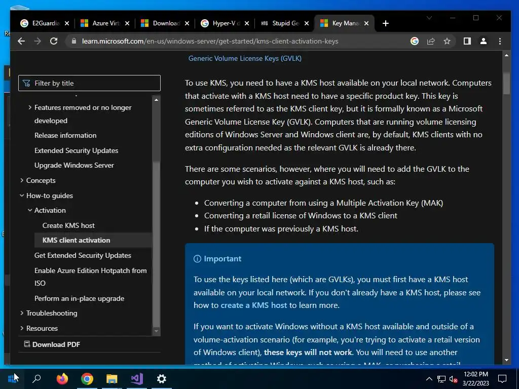Open the notification center
The width and height of the screenshot is (519, 389).
pyautogui.click(x=502, y=379)
